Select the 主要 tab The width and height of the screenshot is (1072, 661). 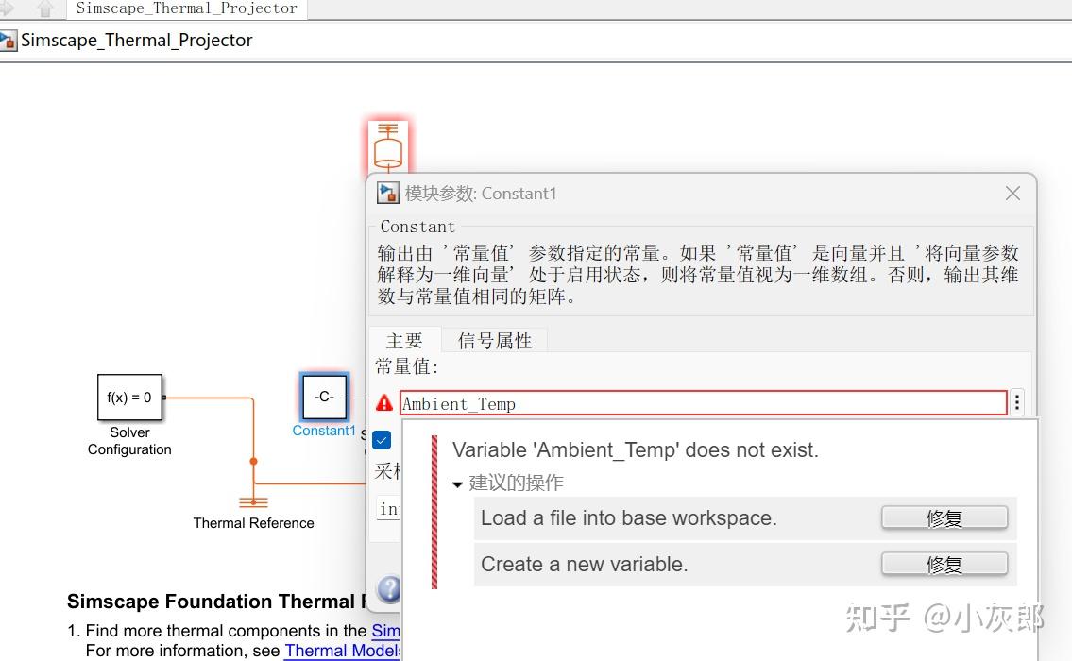(x=405, y=341)
